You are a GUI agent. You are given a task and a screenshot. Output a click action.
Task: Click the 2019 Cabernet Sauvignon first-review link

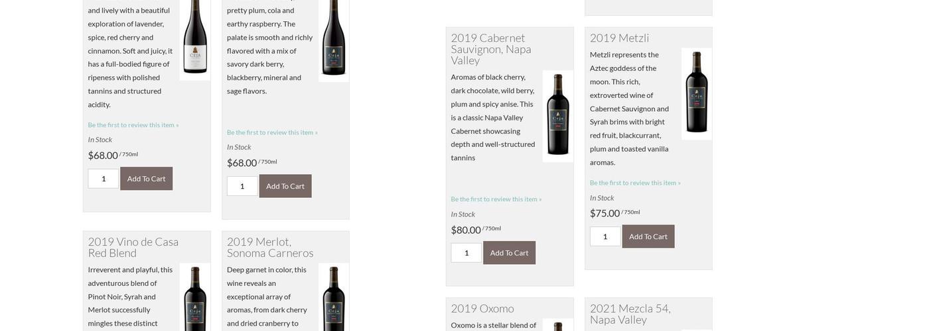tap(496, 199)
